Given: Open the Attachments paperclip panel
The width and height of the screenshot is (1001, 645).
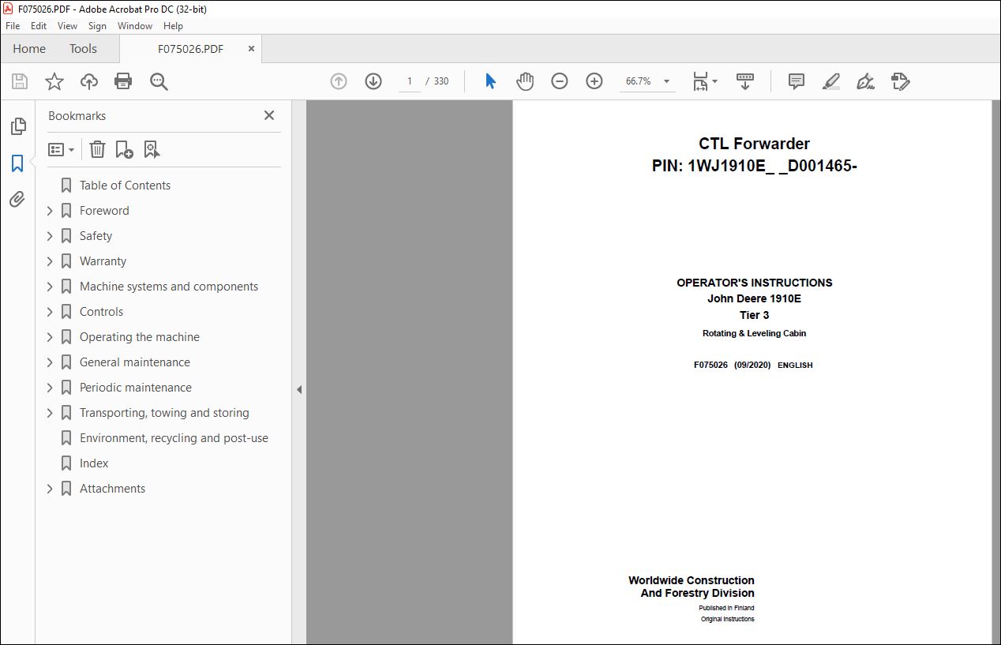Looking at the screenshot, I should pos(17,199).
